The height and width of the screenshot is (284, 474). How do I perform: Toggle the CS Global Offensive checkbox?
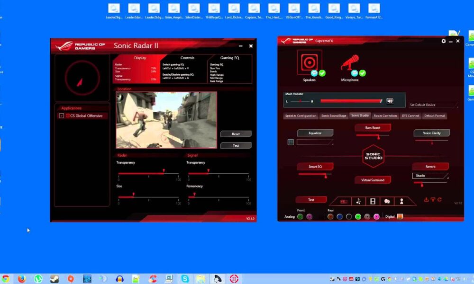click(62, 115)
